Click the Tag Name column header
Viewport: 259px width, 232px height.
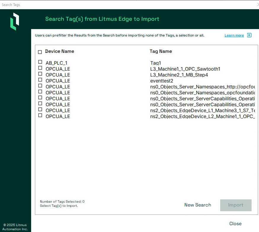[x=161, y=51]
